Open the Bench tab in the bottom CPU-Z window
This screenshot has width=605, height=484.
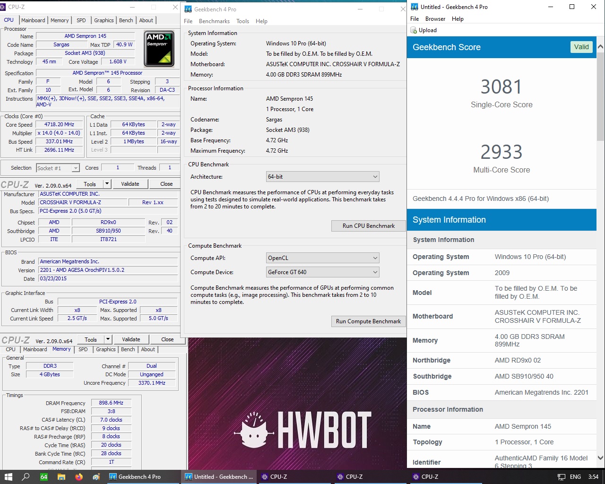click(x=128, y=349)
